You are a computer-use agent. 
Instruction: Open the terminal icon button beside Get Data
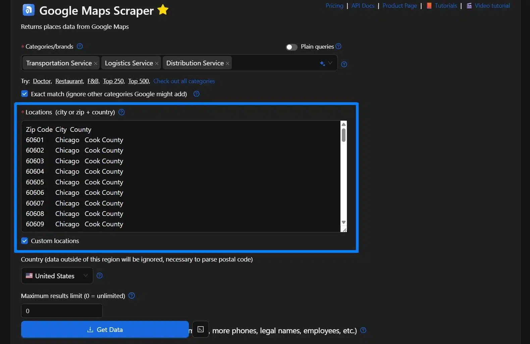[201, 330]
